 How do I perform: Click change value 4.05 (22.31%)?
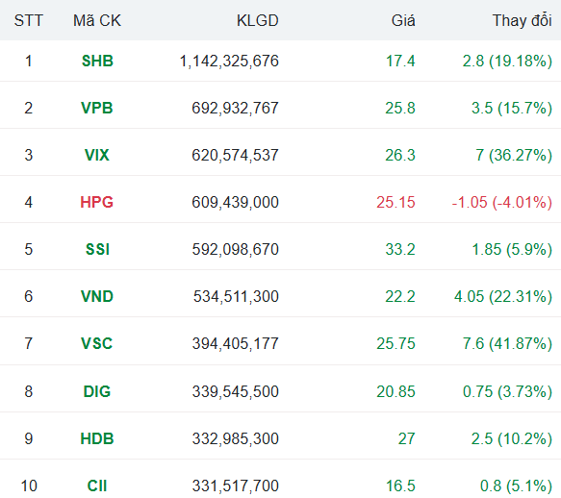click(x=503, y=297)
